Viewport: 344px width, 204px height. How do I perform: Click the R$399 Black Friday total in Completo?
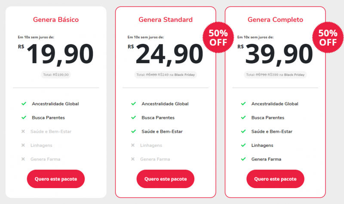275,75
